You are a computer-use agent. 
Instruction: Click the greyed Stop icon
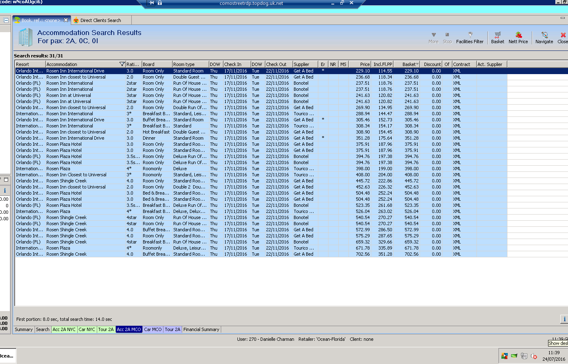coord(447,38)
